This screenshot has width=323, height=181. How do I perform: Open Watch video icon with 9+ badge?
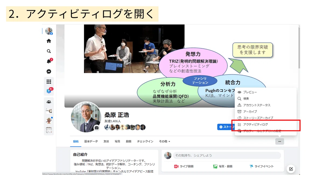[49, 91]
